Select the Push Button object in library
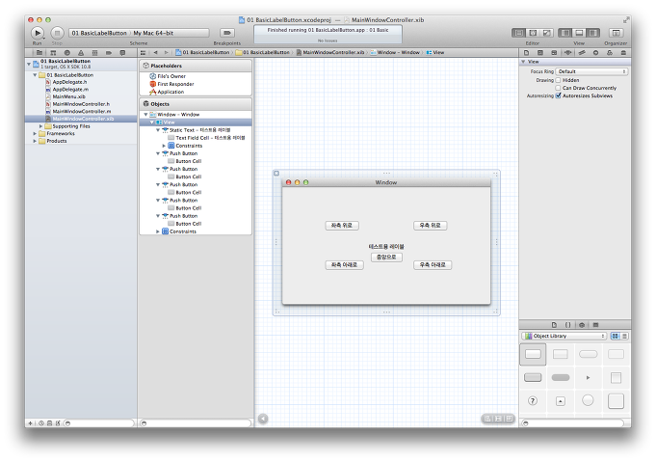 coord(533,354)
